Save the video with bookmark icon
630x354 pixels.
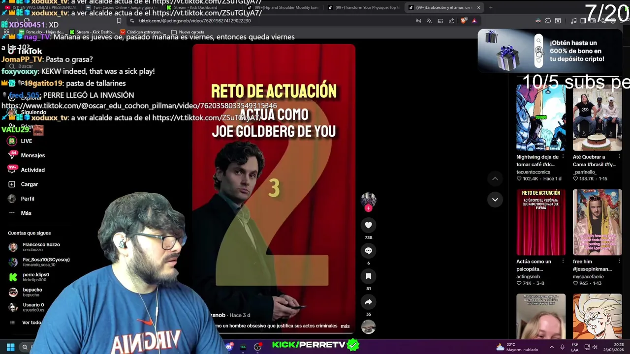tap(368, 276)
